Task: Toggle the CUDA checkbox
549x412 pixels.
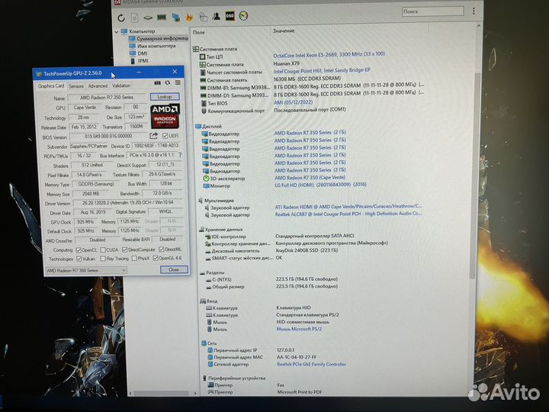Action: [103, 249]
